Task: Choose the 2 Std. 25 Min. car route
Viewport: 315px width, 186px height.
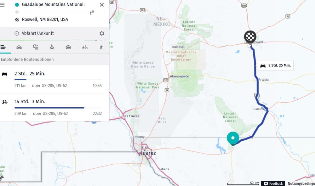Action: point(54,79)
